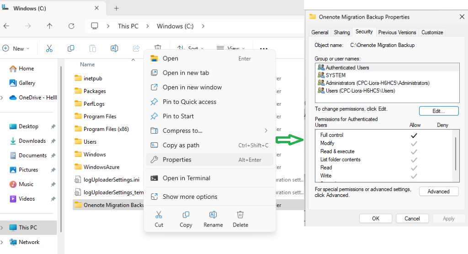The width and height of the screenshot is (468, 254).
Task: Refresh the Windows (C:) folder view
Action: pos(71,26)
